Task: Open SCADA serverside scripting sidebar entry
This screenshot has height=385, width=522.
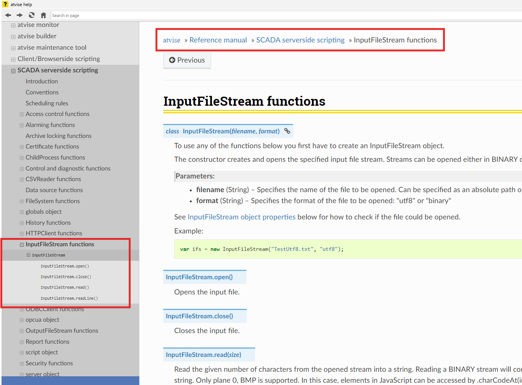Action: click(x=58, y=70)
